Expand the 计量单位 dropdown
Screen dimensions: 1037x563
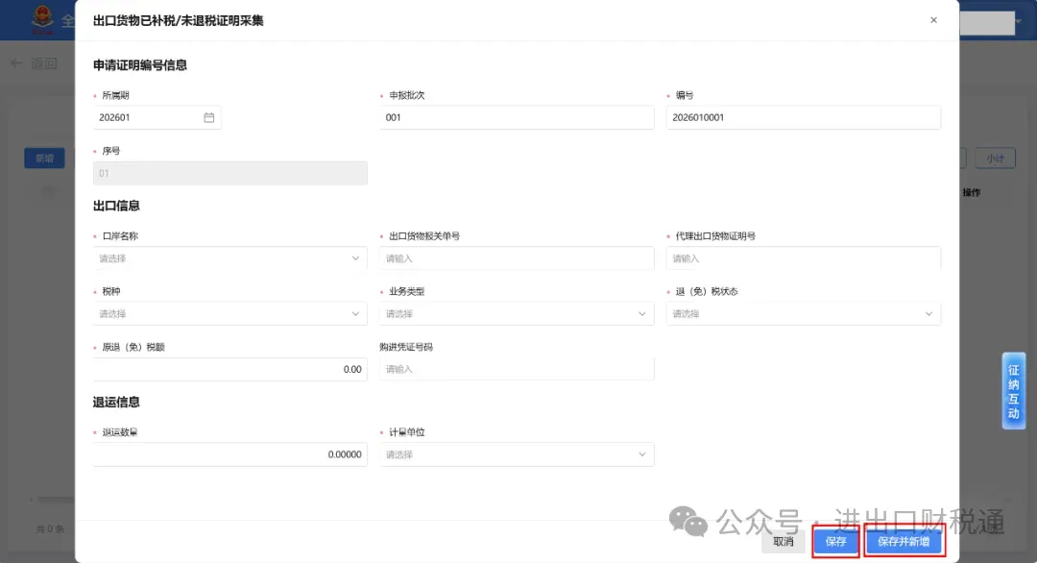[x=517, y=454]
